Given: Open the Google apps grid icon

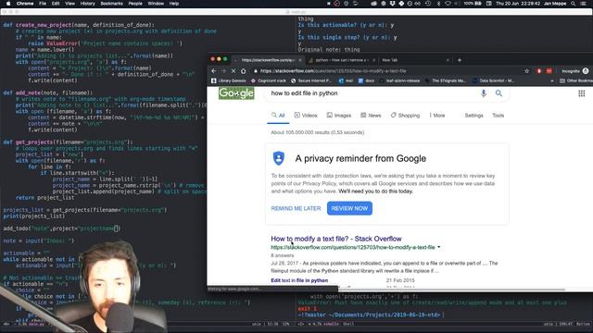Looking at the screenshot, I should 582,93.
